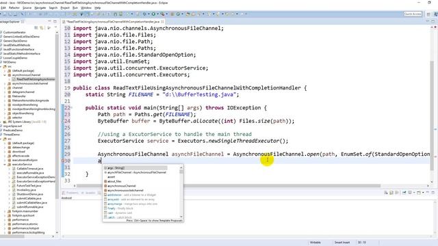The height and width of the screenshot is (246, 438).
Task: Choose asynchFileChannel completion proposal
Action: (137, 172)
